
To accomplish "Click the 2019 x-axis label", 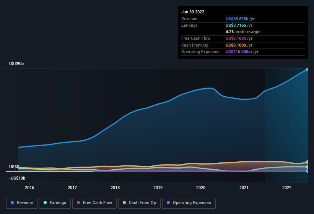I will click(158, 188).
